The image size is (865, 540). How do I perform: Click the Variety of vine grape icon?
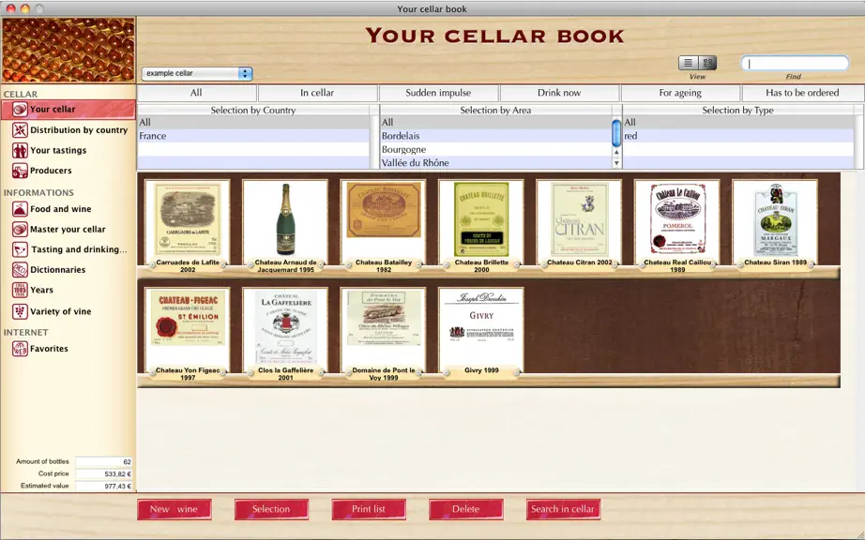20,311
